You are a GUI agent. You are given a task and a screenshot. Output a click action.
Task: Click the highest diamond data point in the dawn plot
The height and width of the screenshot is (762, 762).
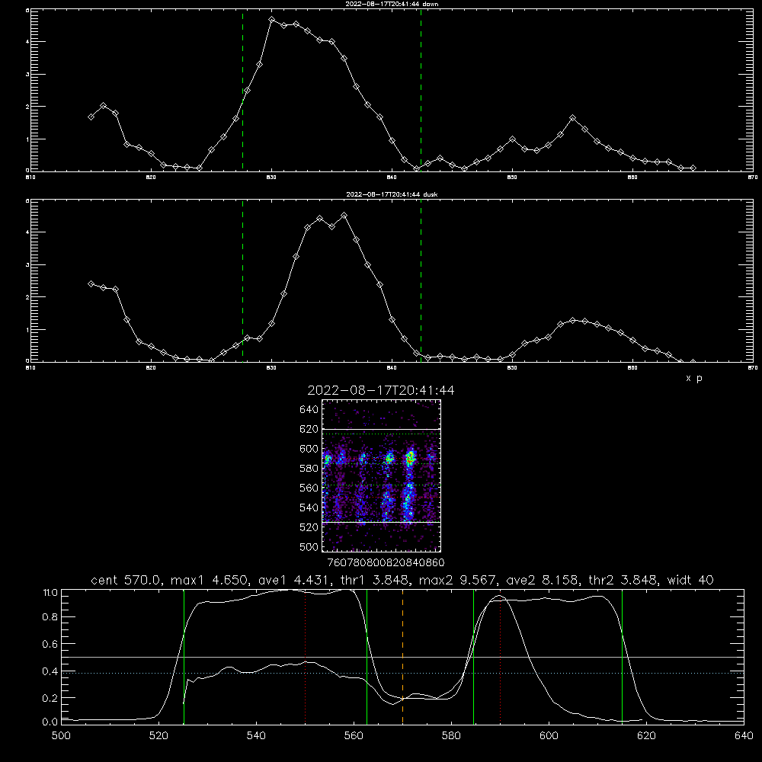click(272, 20)
